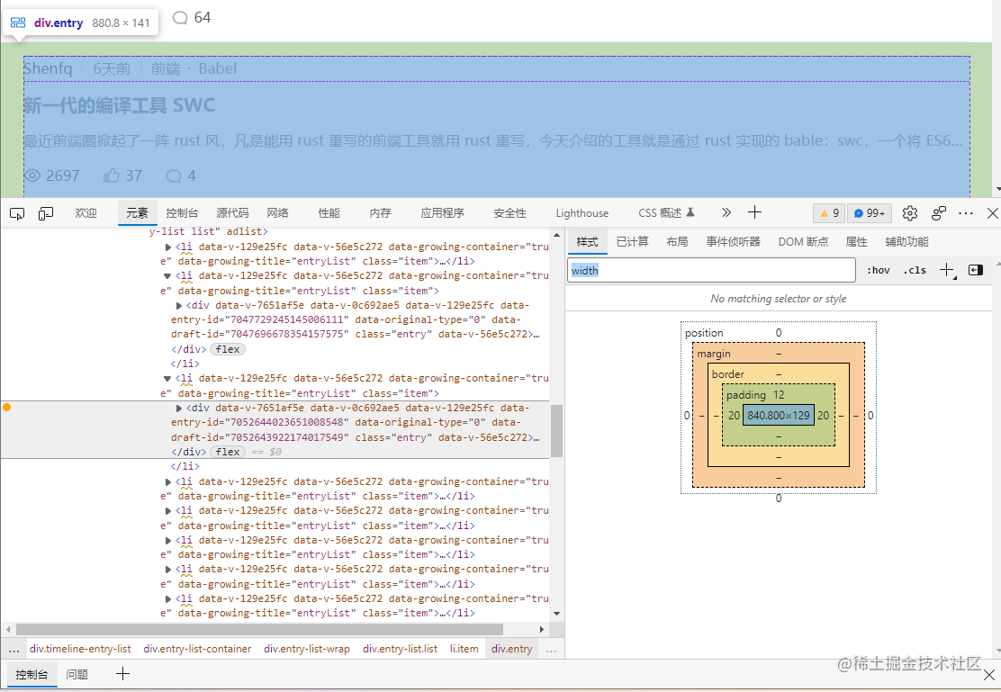This screenshot has height=692, width=1001.
Task: Open the CSS 概述 tab
Action: (x=666, y=213)
